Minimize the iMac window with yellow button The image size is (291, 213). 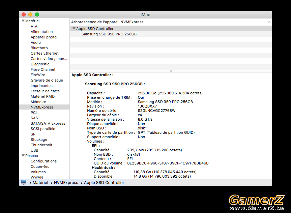tap(30, 14)
